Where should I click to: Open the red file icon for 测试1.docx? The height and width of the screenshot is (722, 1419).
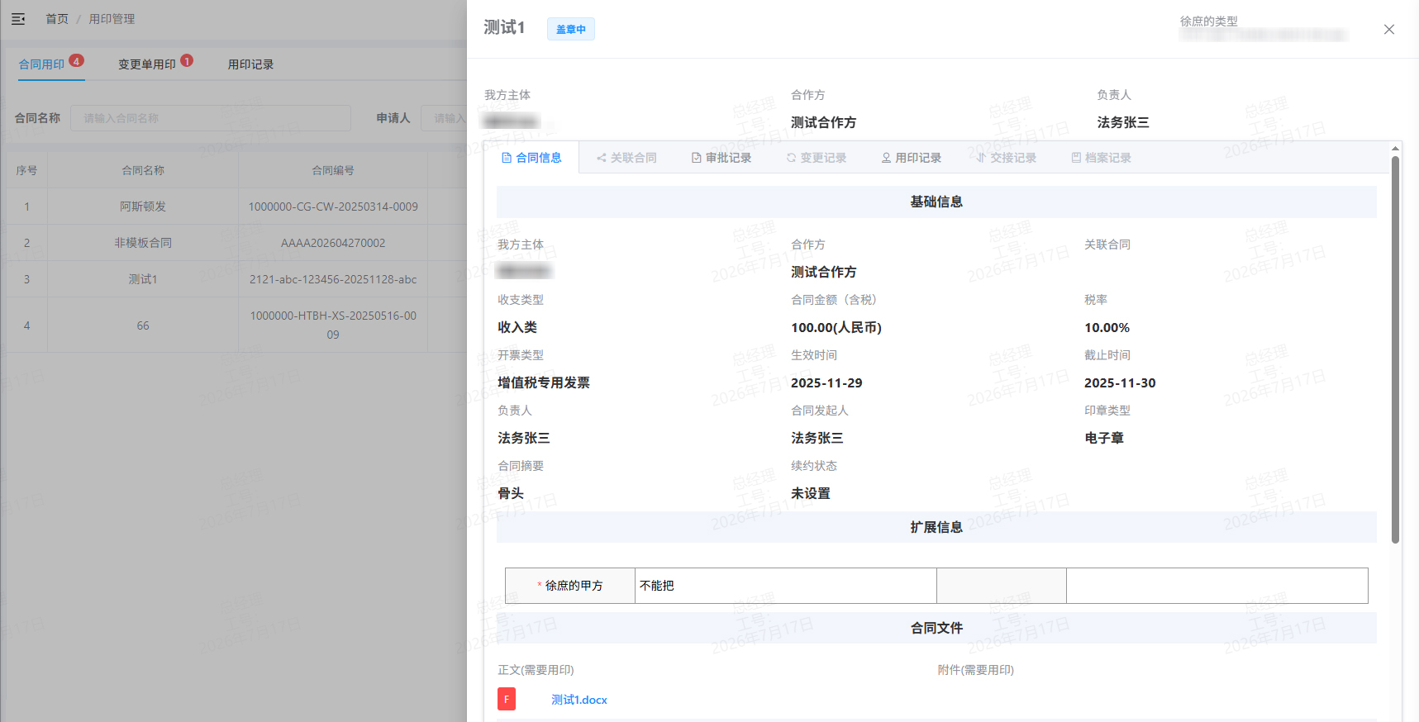[x=507, y=699]
